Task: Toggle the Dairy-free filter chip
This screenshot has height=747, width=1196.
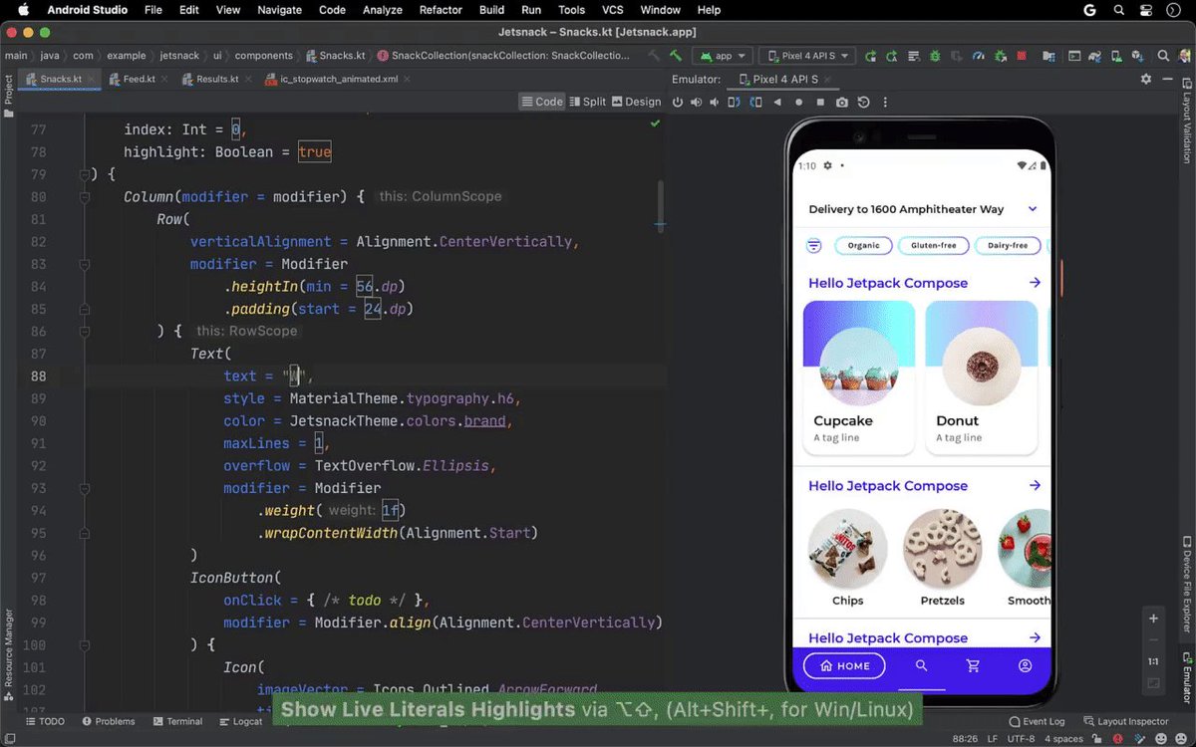Action: 1008,245
